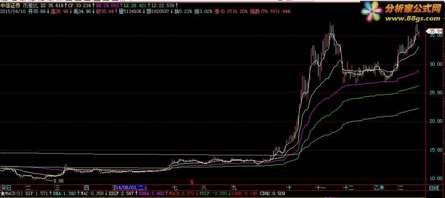Select the CDM2:0.509 value
Viewport: 445px width, 198px height.
272,194
